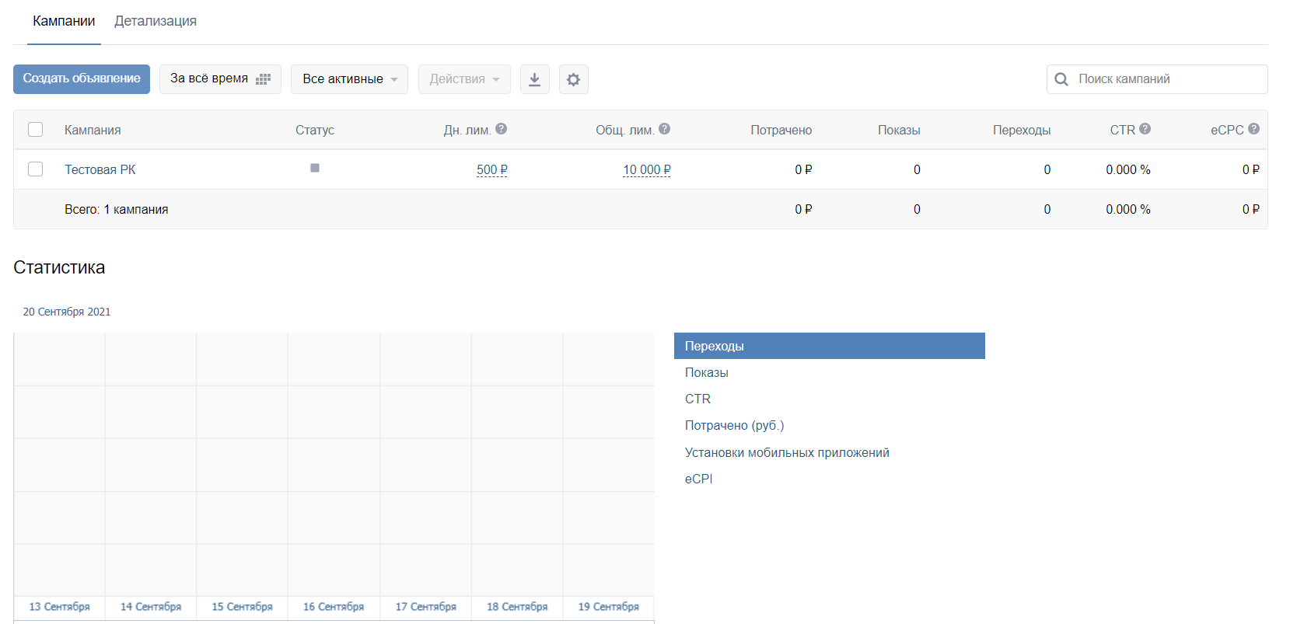Select Показы chart metric

tap(707, 373)
